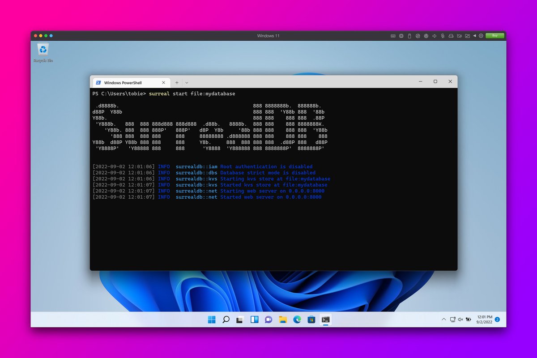Collapse the Parallels status icons with arrow

click(474, 36)
